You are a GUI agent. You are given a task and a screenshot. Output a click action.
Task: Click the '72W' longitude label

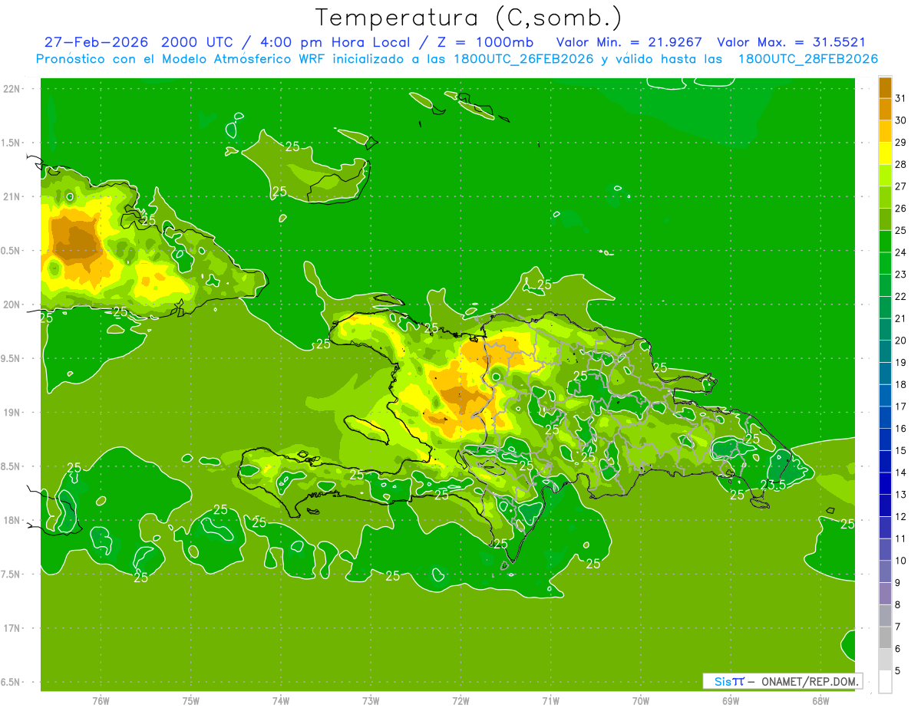tap(460, 700)
